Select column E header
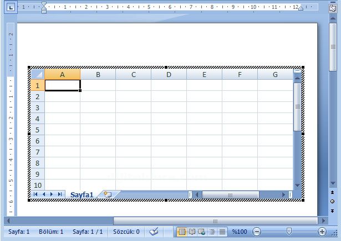Screen dimensions: 341x241 tap(204, 74)
